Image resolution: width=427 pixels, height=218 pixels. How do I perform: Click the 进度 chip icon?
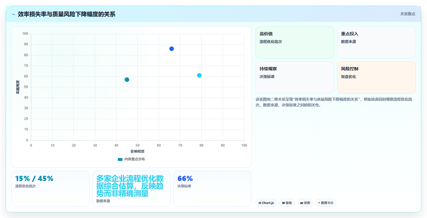coord(301,203)
